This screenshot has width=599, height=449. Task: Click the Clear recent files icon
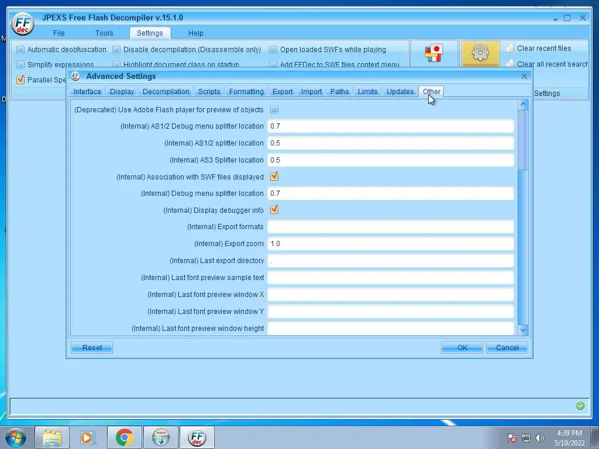pos(510,48)
